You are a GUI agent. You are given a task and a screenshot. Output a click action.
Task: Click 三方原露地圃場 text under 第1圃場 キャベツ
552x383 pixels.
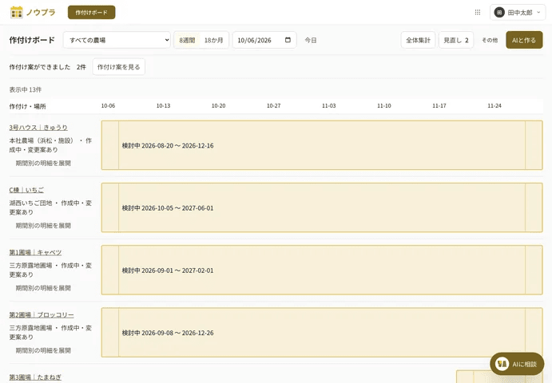[30, 265]
